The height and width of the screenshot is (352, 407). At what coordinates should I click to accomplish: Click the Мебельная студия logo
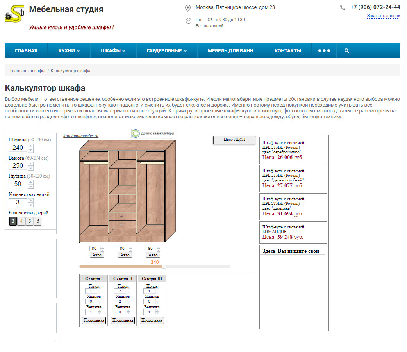[14, 14]
